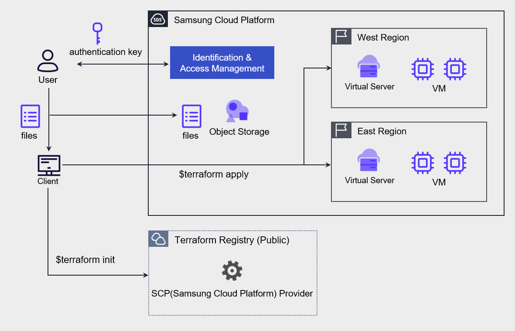The height and width of the screenshot is (331, 515).
Task: Click the second VM chip in East Region
Action: [455, 163]
